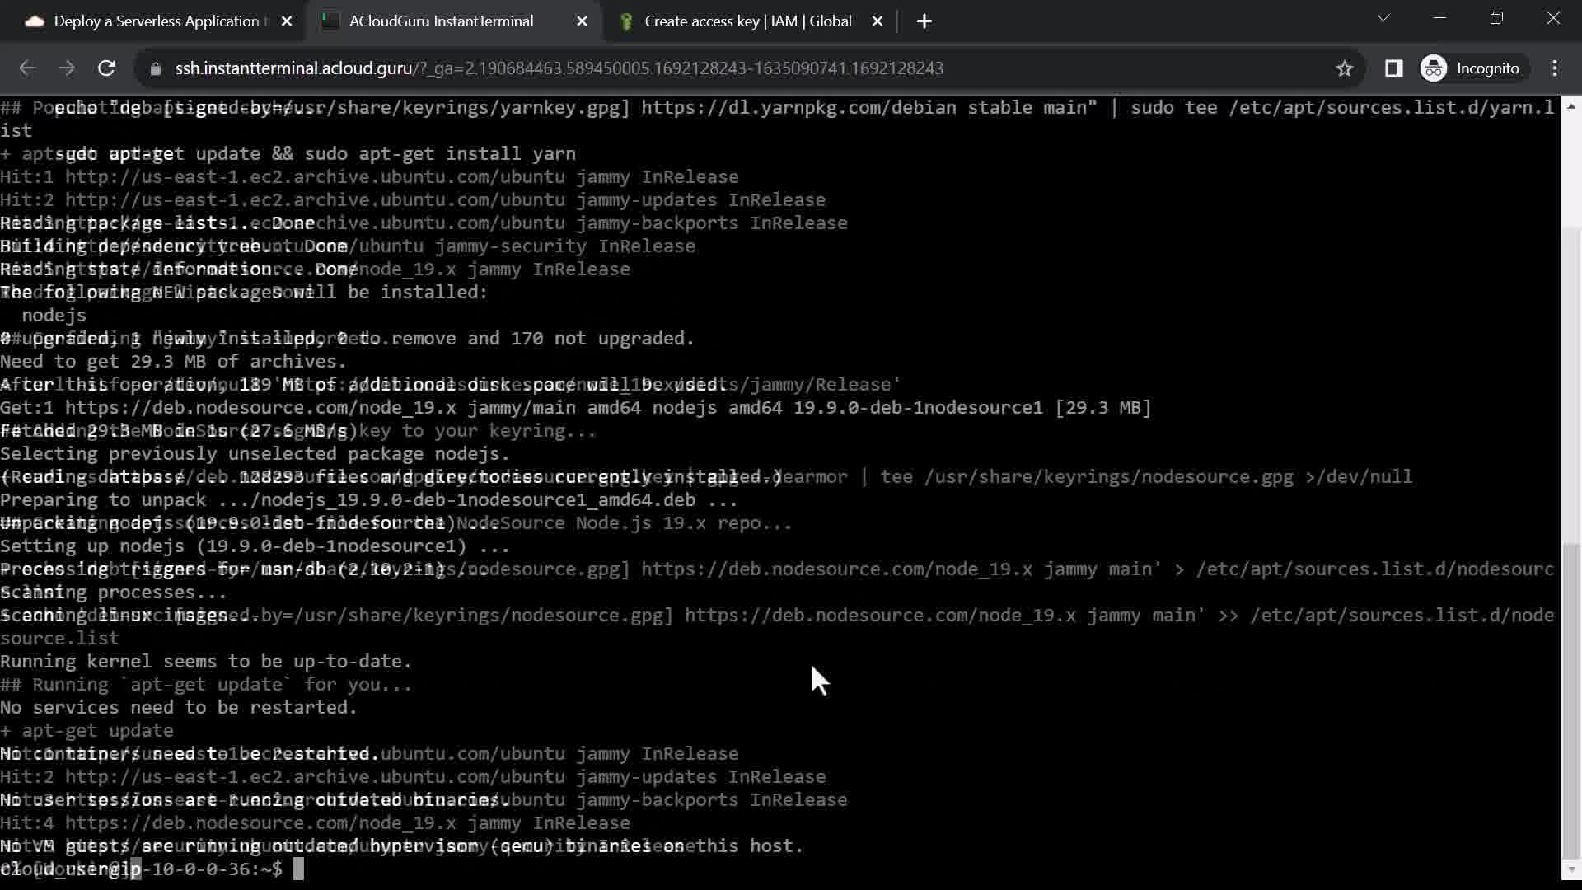Reload the terminal page
The image size is (1582, 890).
[106, 68]
